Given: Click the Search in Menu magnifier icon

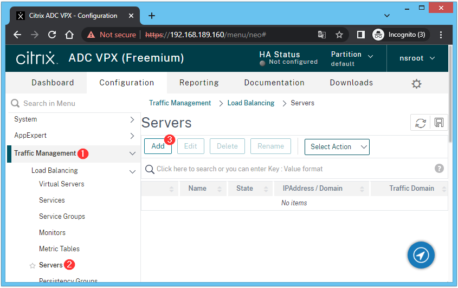Looking at the screenshot, I should [15, 103].
